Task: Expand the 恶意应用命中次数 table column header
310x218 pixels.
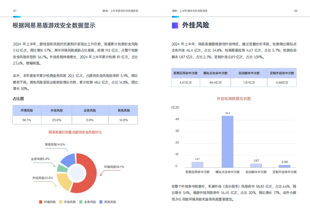Action: tap(186, 73)
